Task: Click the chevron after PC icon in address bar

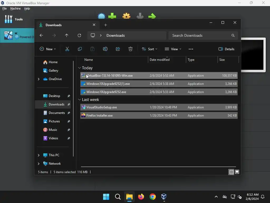Action: click(101, 35)
